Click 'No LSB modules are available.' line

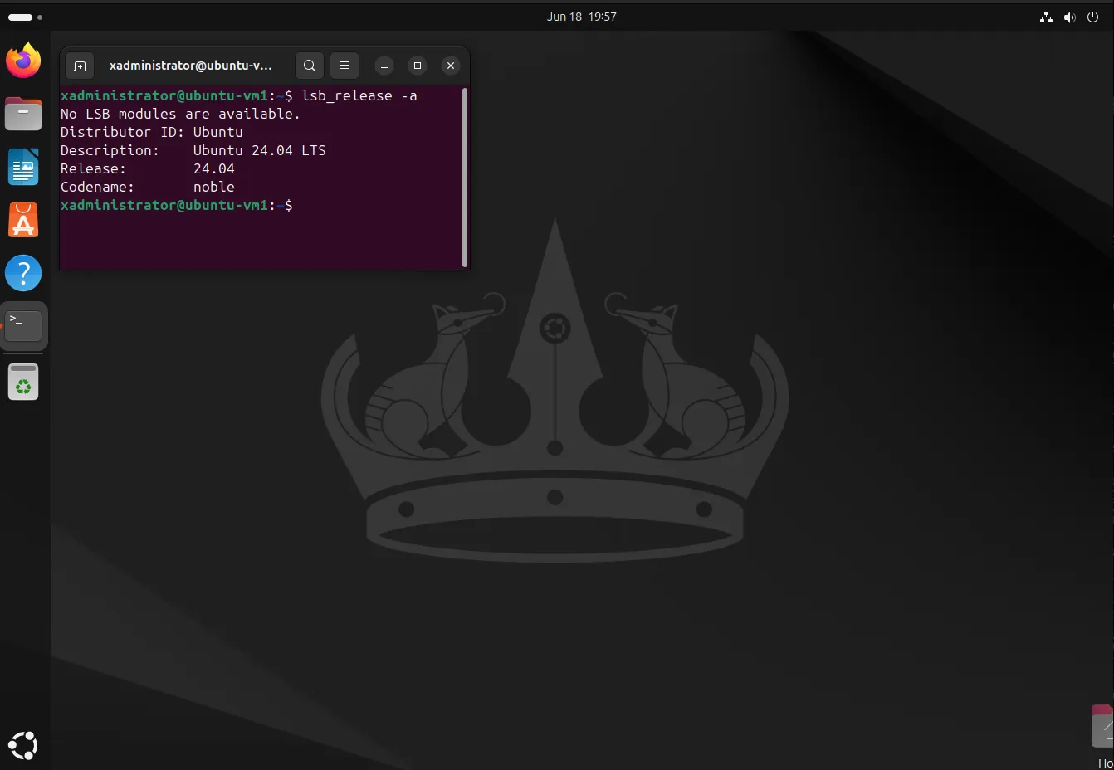[180, 115]
